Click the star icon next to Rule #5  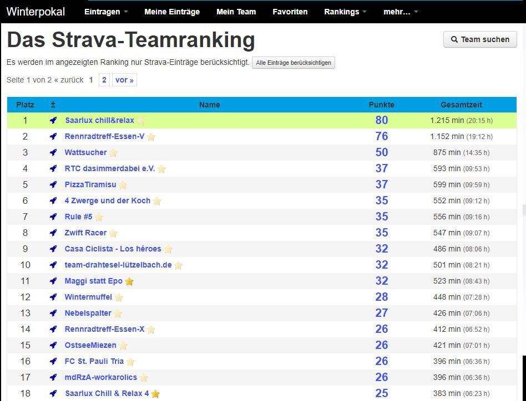(x=99, y=217)
